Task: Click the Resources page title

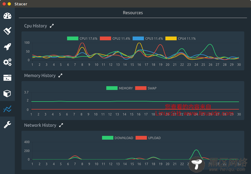Action: 133,13
